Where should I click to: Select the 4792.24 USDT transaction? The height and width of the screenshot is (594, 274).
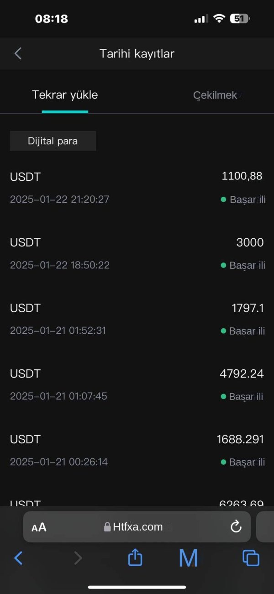[x=137, y=384]
